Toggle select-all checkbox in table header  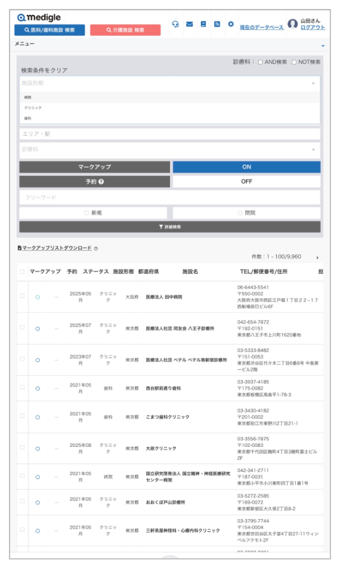point(22,271)
